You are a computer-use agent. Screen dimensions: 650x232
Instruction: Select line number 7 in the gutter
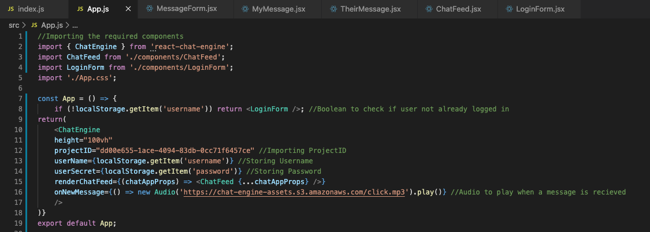click(20, 99)
